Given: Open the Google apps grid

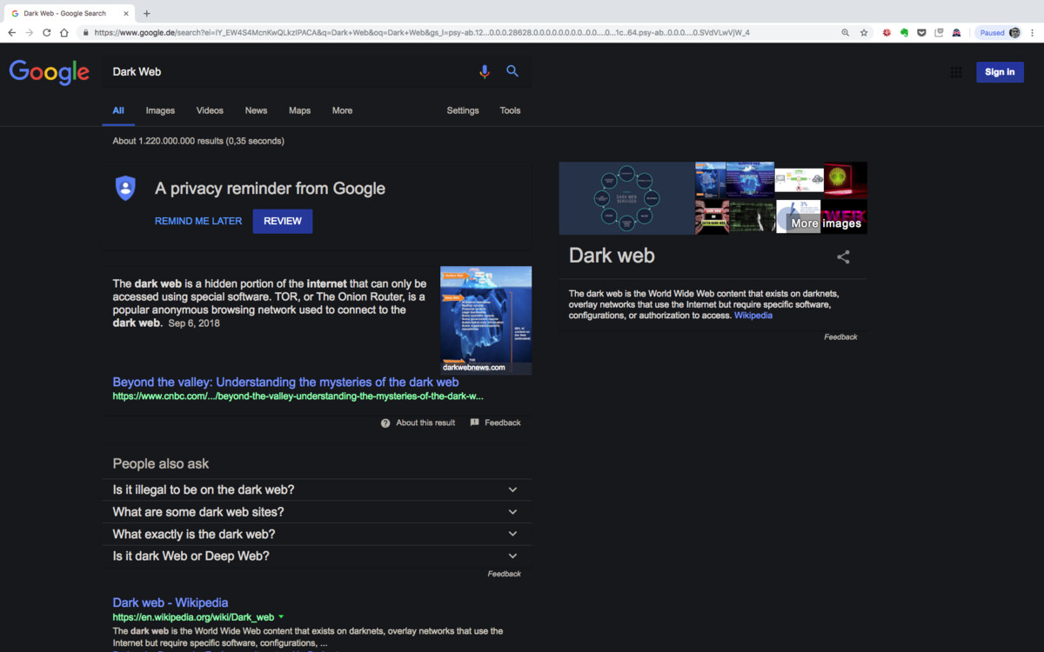Looking at the screenshot, I should [x=955, y=72].
